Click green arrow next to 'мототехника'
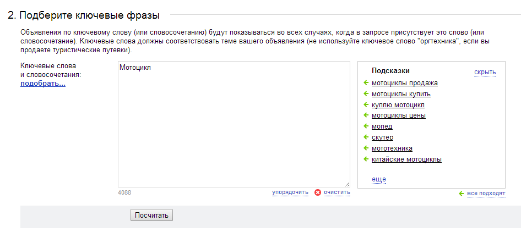 (366, 148)
